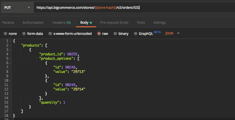Switch to the Tests tab
235x120 pixels.
point(141,23)
